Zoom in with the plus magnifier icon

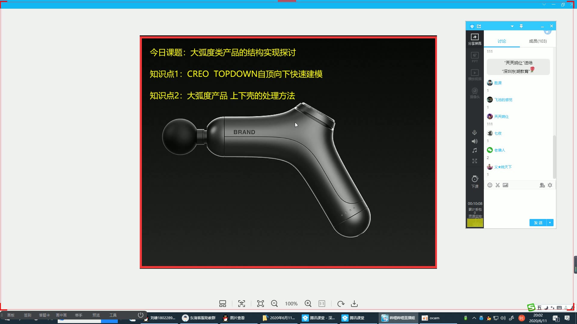tap(308, 304)
